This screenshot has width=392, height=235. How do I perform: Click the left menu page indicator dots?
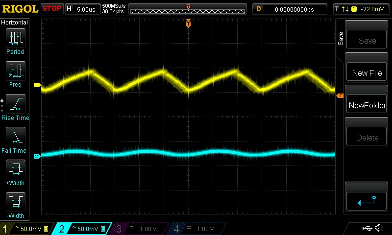[x=2, y=106]
